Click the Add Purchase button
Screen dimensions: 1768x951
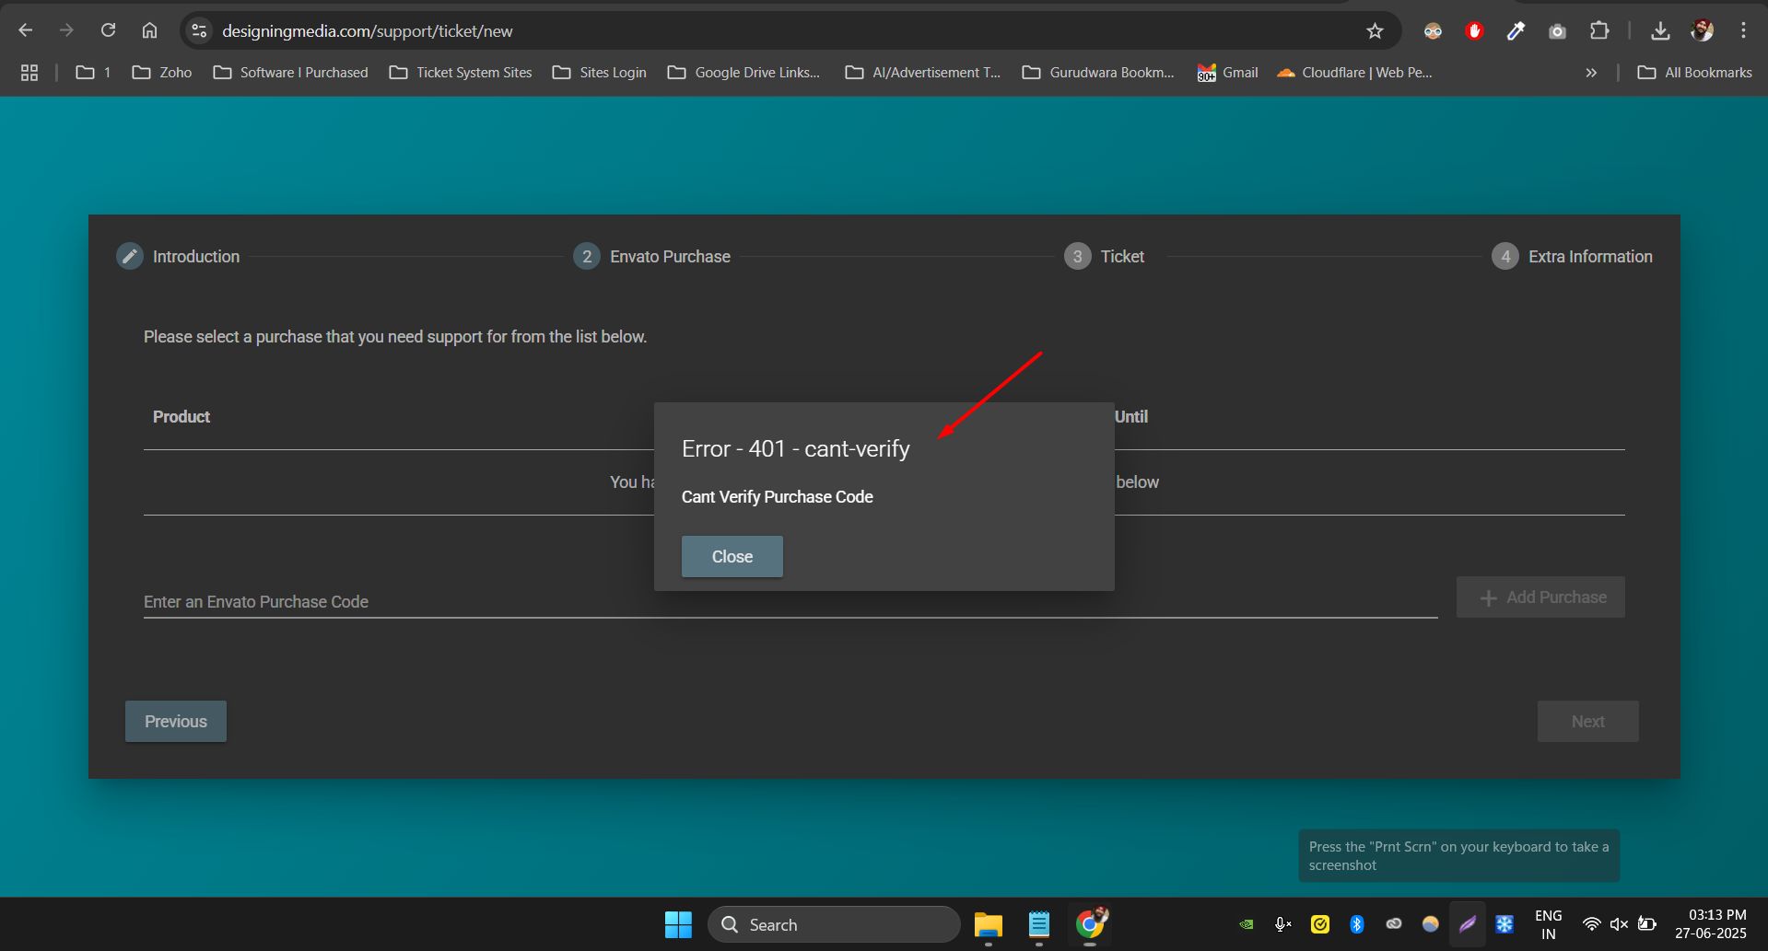coord(1540,597)
